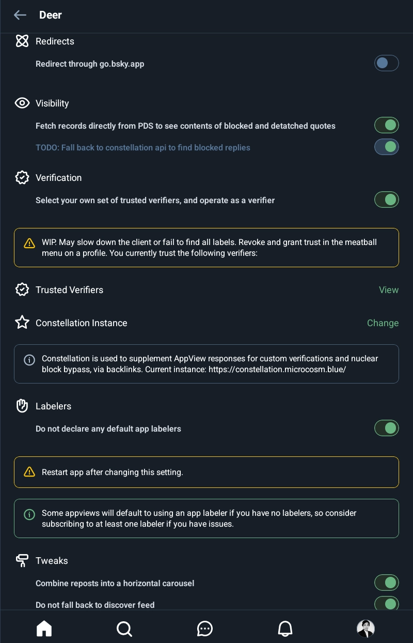Disable 'Do not declare default app labelers'
Image resolution: width=413 pixels, height=643 pixels.
[387, 428]
